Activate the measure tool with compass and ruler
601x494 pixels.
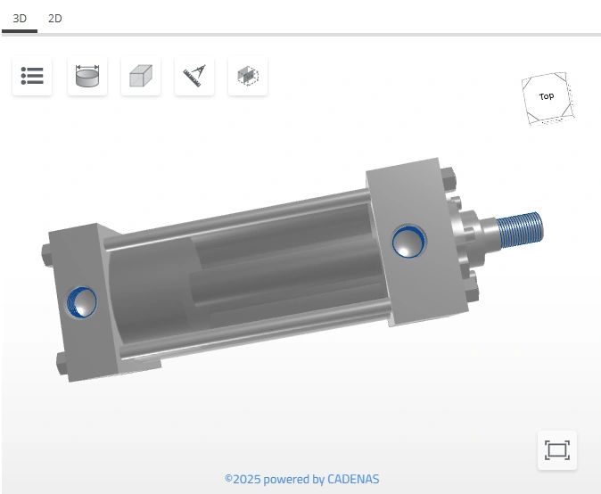(193, 77)
